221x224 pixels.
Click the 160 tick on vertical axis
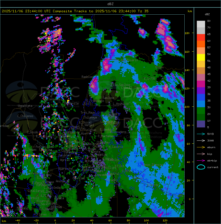[x=187, y=52]
